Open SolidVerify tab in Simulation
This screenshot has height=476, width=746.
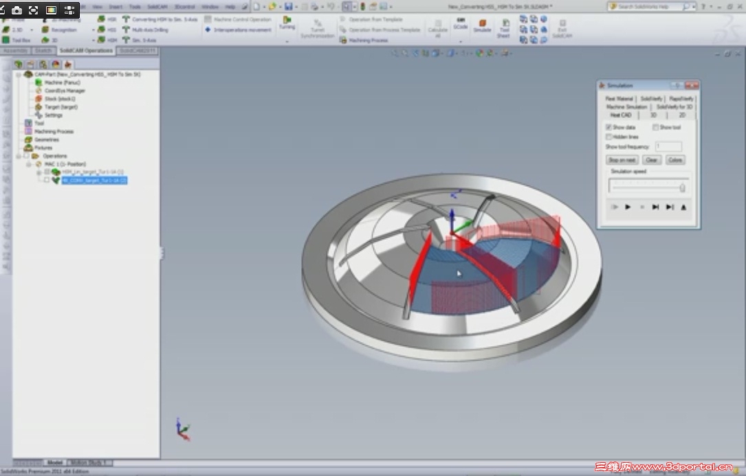(x=651, y=98)
